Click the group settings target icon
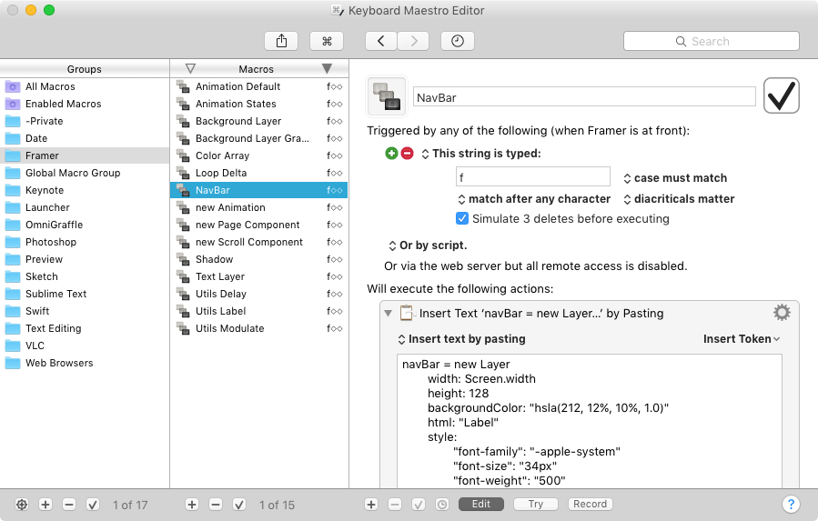This screenshot has width=818, height=521. click(22, 505)
